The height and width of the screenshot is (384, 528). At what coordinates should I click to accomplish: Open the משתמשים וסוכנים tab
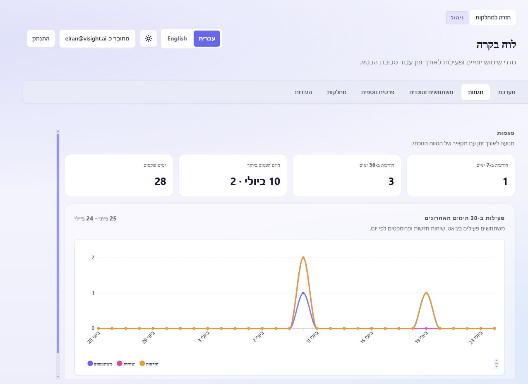[431, 92]
